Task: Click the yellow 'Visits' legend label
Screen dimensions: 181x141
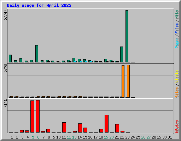Action: tap(177, 77)
